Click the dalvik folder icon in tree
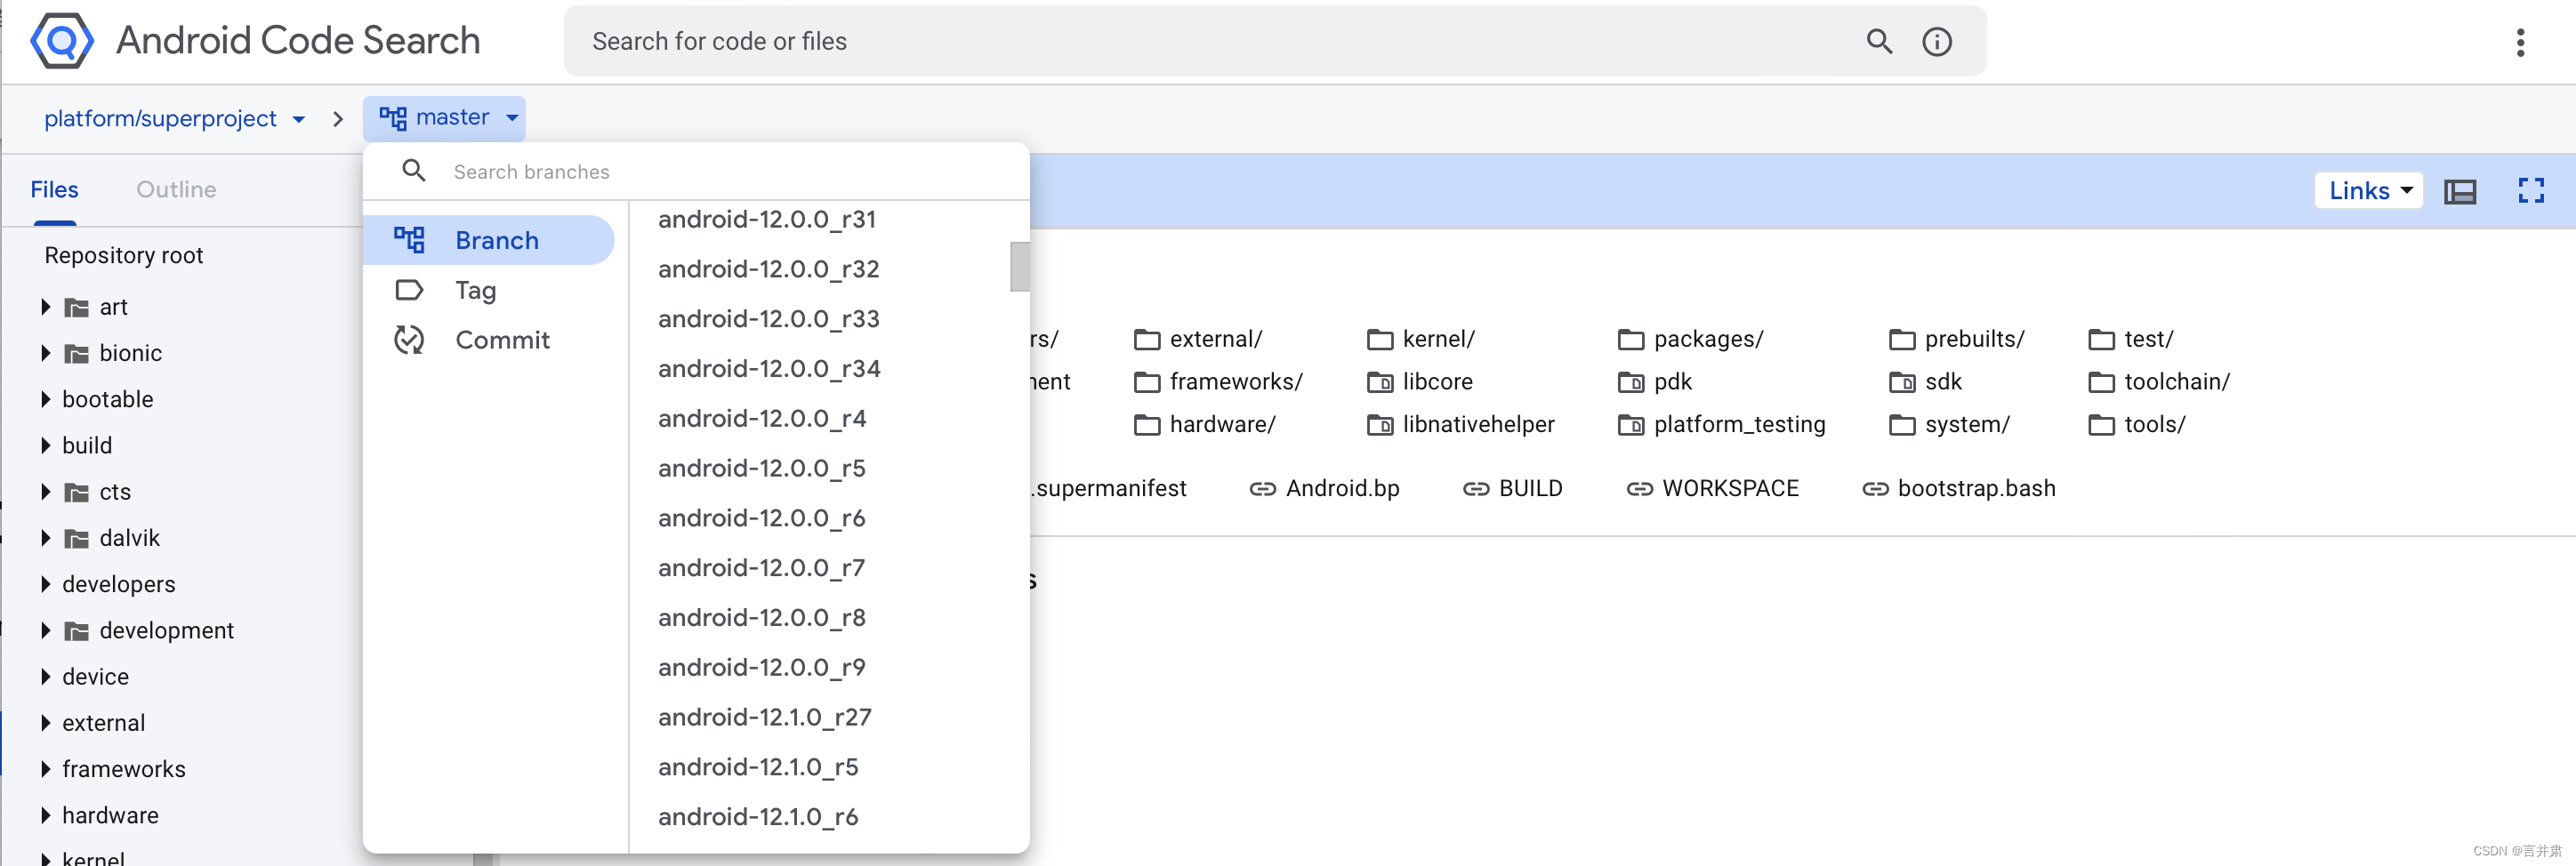This screenshot has width=2576, height=866. (77, 539)
